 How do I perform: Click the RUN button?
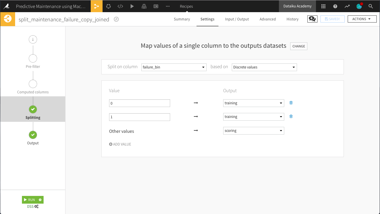pyautogui.click(x=30, y=200)
